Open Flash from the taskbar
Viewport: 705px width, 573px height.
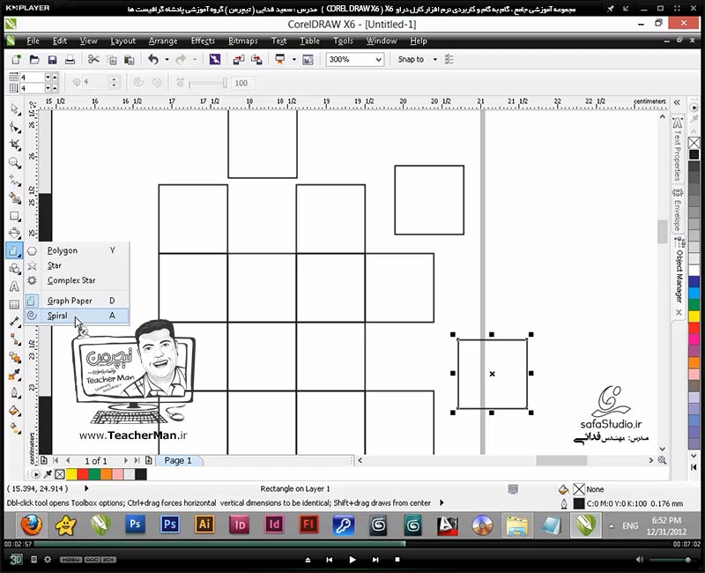click(309, 525)
